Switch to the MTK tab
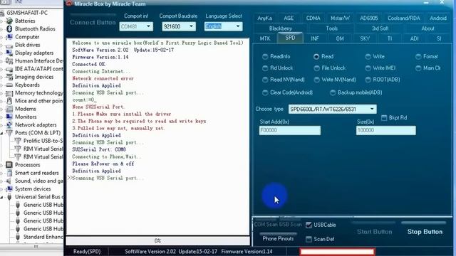Image resolution: width=456 pixels, height=256 pixels. pos(265,38)
